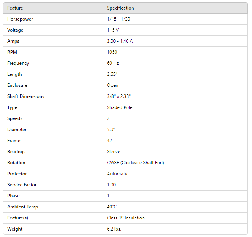Click the CWSE rotation value text
252x237 pixels.
(x=135, y=163)
